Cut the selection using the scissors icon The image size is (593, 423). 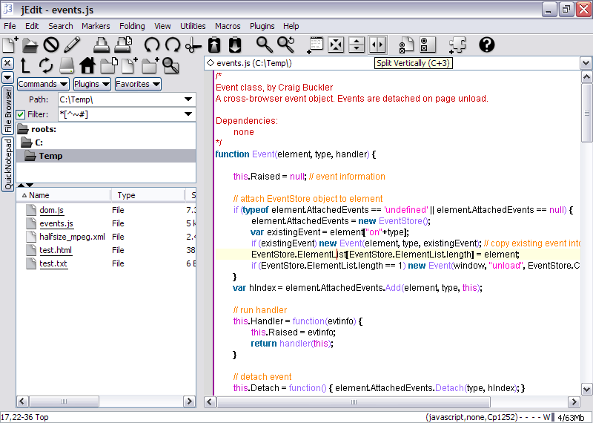(x=193, y=45)
